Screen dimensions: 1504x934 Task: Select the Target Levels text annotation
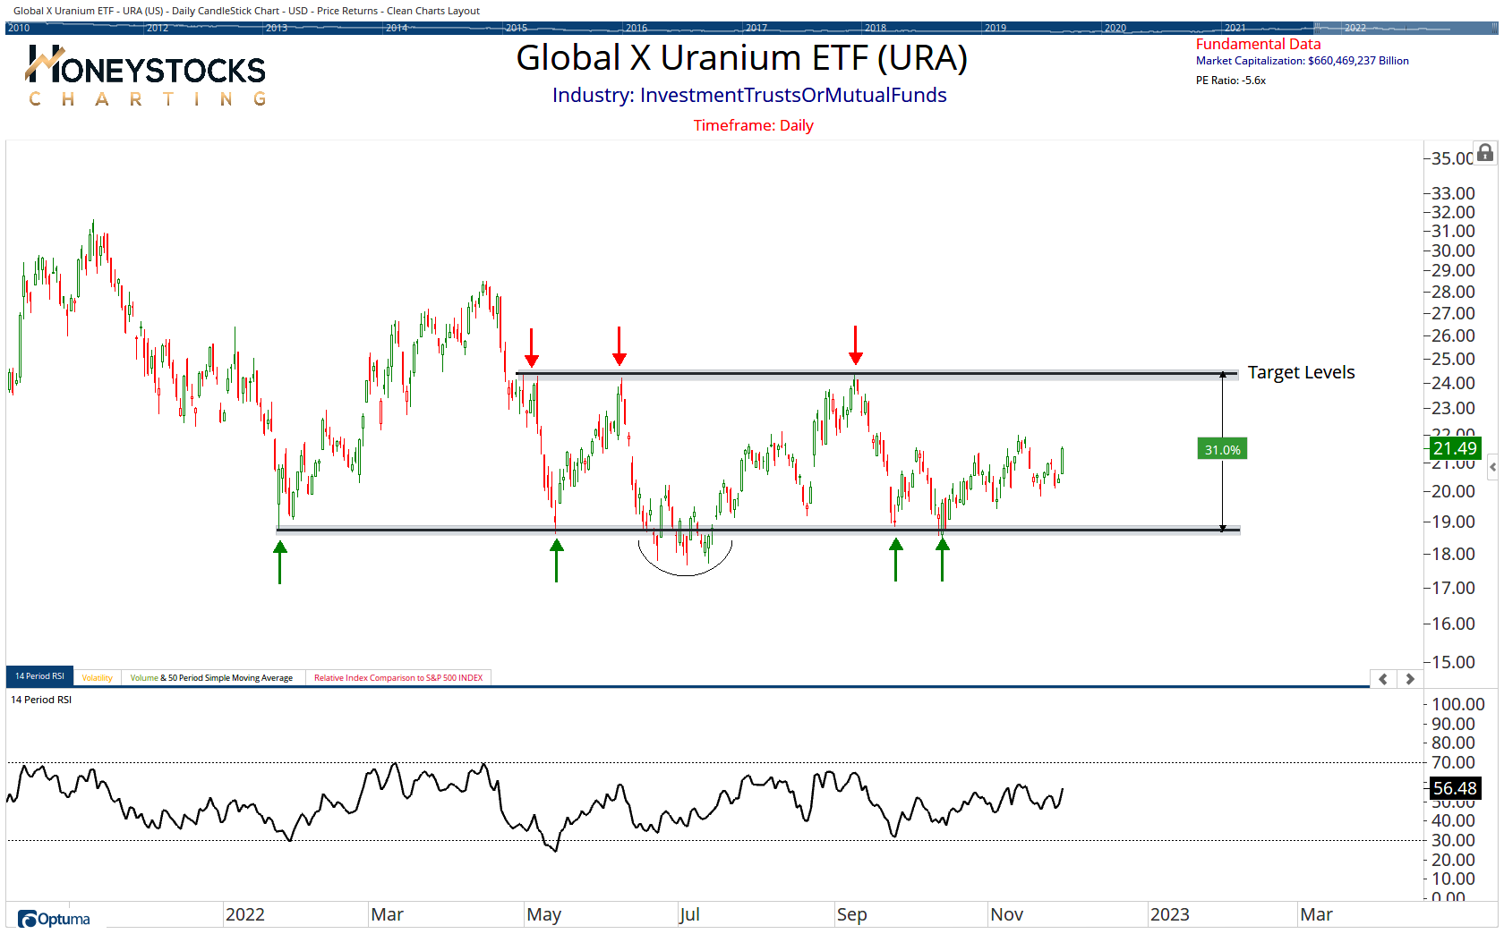(x=1301, y=372)
